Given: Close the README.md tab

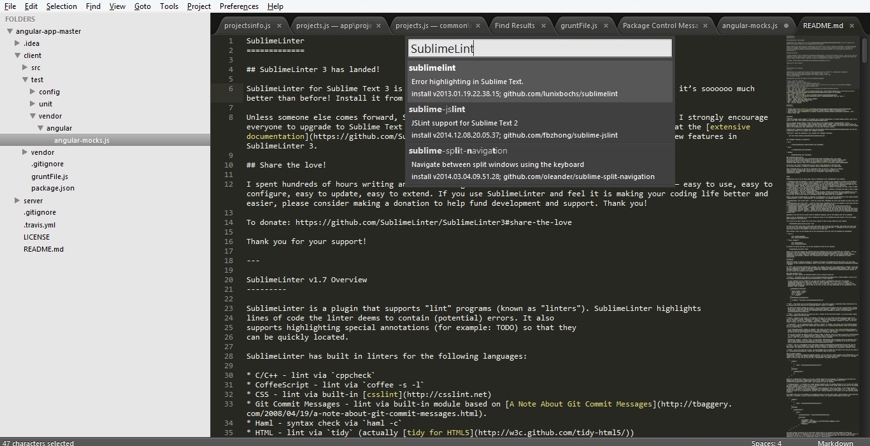Looking at the screenshot, I should (852, 25).
